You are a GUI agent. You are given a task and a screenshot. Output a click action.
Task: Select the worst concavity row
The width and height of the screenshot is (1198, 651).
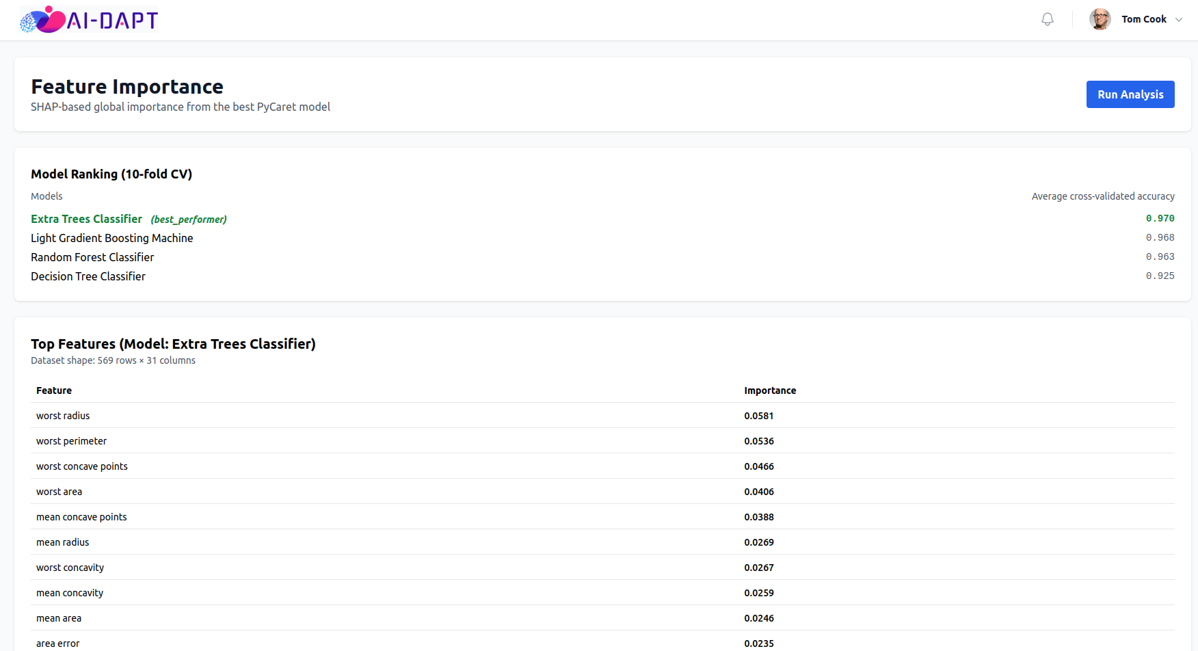602,568
